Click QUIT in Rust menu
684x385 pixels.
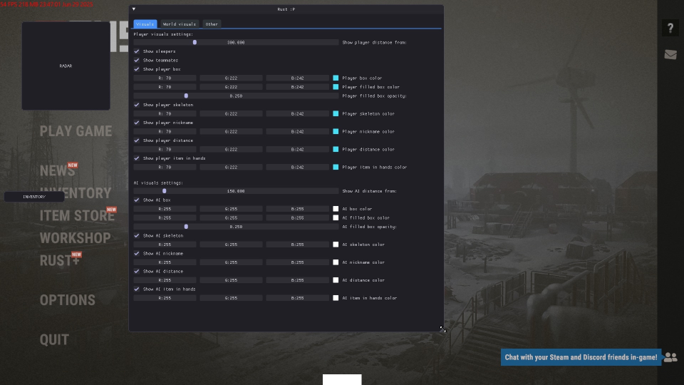point(55,339)
